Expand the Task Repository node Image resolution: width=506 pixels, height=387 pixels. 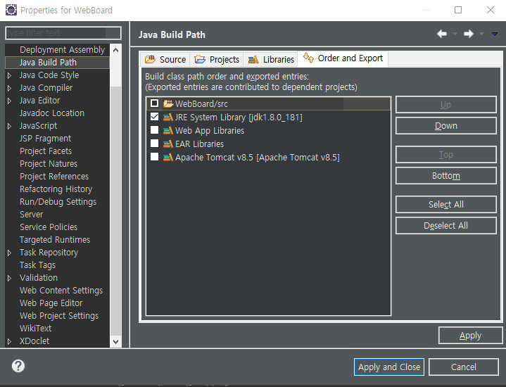point(9,253)
